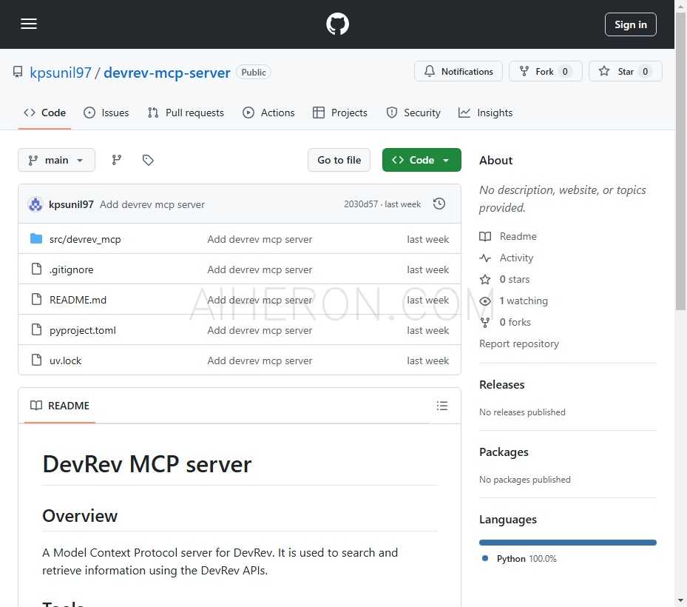The height and width of the screenshot is (607, 687).
Task: Open the README outline list icon
Action: [442, 406]
